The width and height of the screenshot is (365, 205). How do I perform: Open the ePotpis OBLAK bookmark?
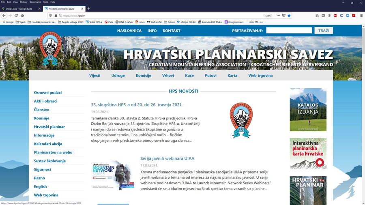pyautogui.click(x=187, y=22)
